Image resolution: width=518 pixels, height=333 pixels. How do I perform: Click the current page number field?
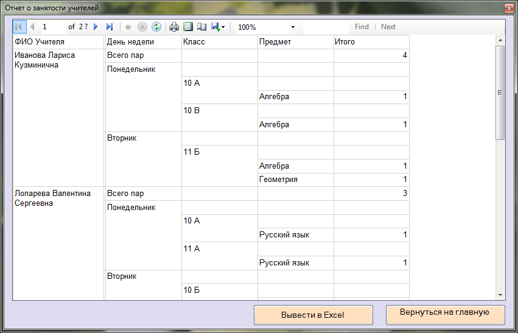click(53, 27)
